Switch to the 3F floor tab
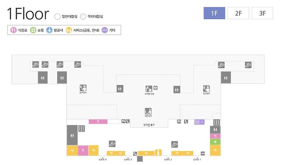Image resolution: width=281 pixels, height=165 pixels. point(262,13)
